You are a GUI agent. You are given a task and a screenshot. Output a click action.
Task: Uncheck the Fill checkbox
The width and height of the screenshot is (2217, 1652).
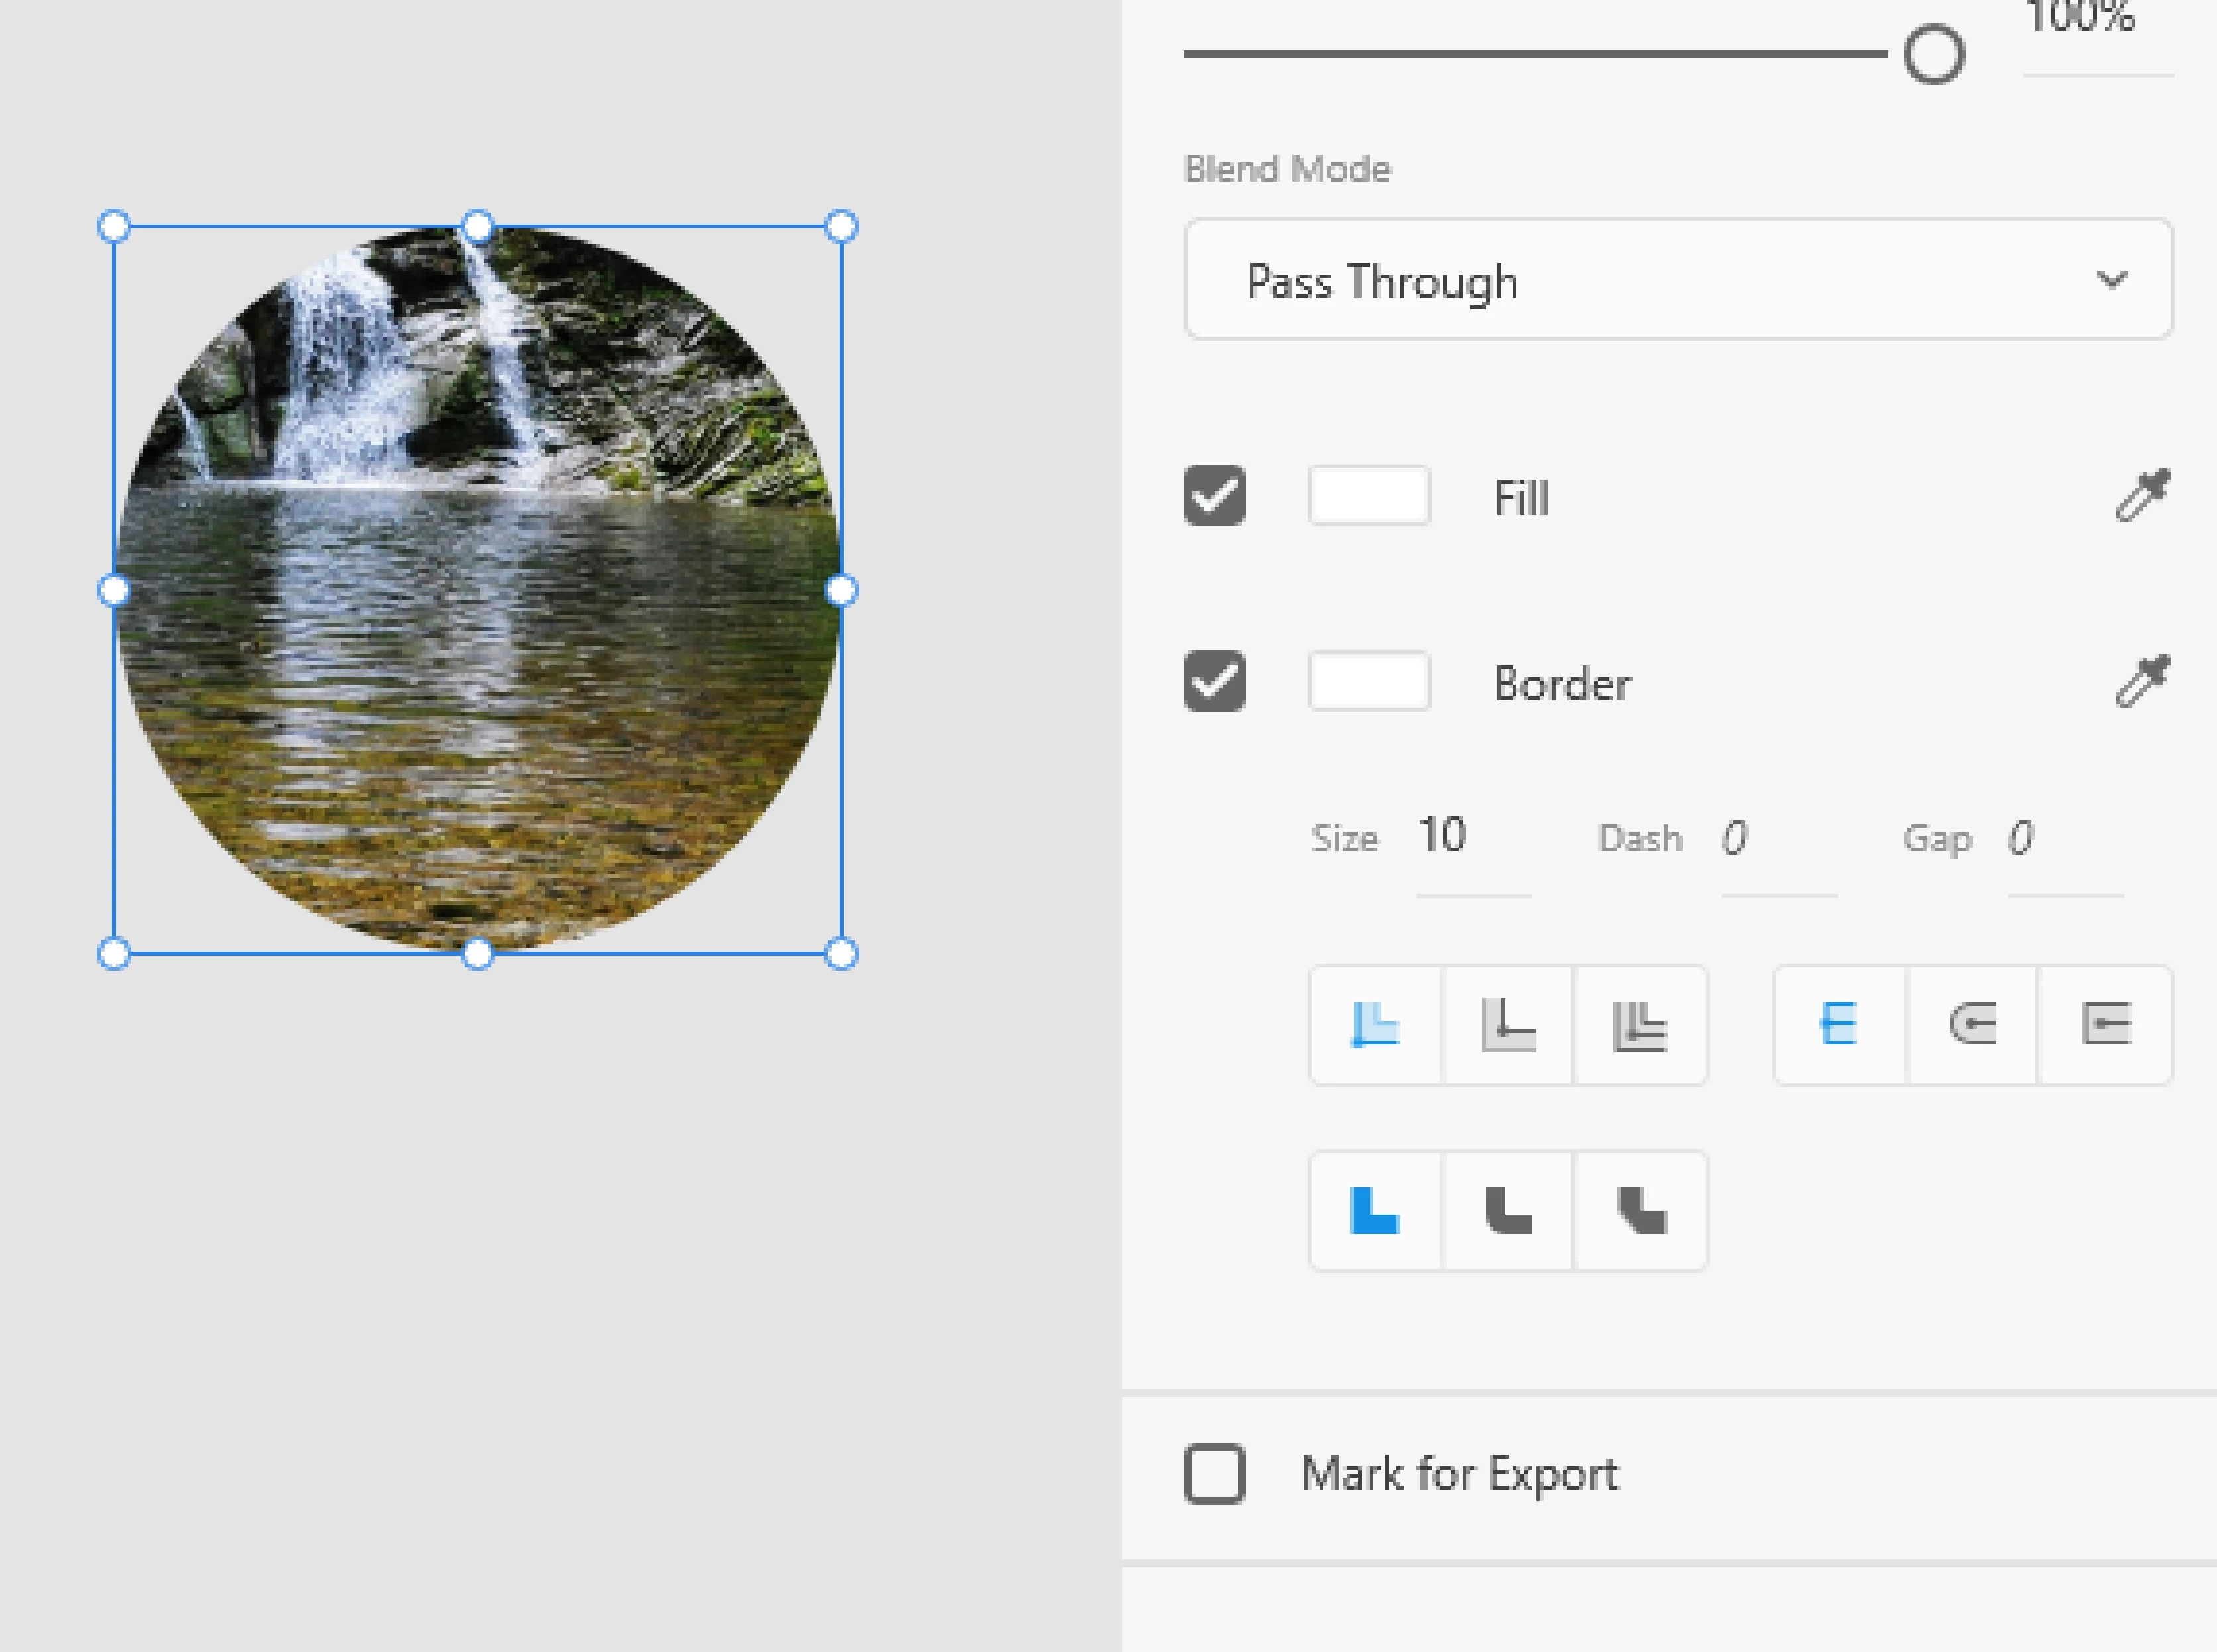pyautogui.click(x=1214, y=495)
